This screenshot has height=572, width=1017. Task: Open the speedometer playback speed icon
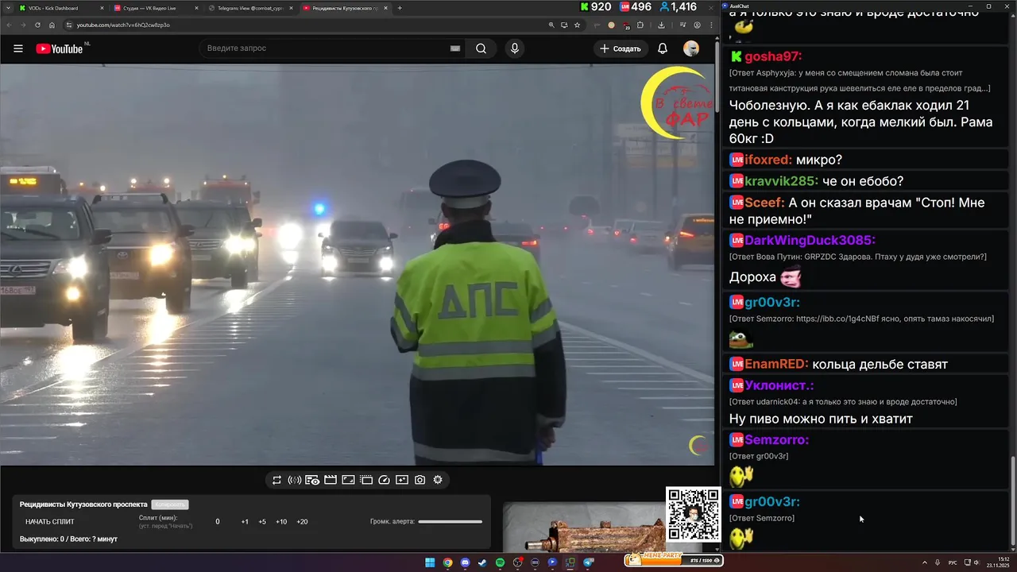click(384, 480)
